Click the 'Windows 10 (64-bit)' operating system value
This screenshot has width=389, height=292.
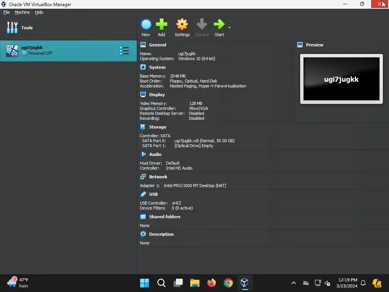197,59
